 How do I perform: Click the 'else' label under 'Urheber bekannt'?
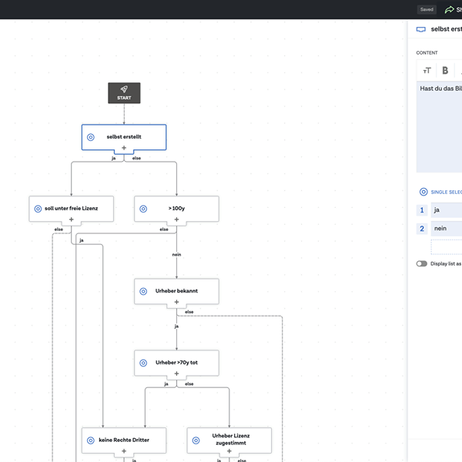click(189, 312)
